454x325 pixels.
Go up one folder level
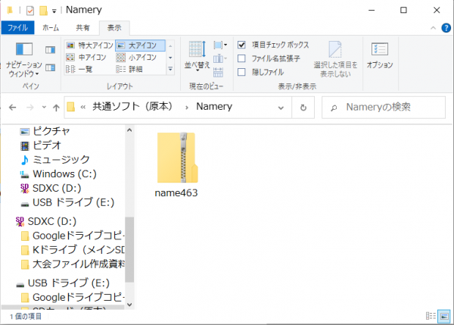[x=56, y=108]
